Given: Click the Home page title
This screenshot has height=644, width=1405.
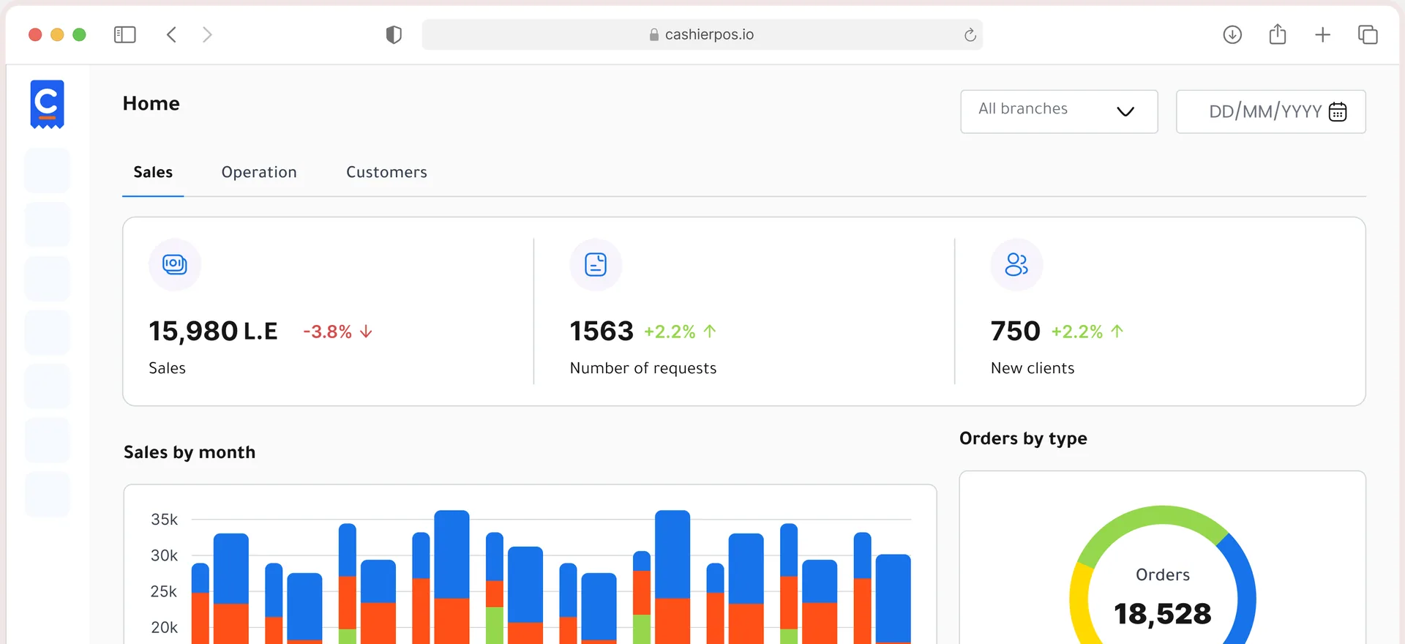Looking at the screenshot, I should point(151,103).
